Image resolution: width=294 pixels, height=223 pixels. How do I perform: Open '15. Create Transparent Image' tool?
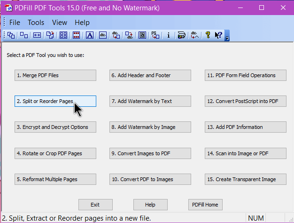[246, 179]
